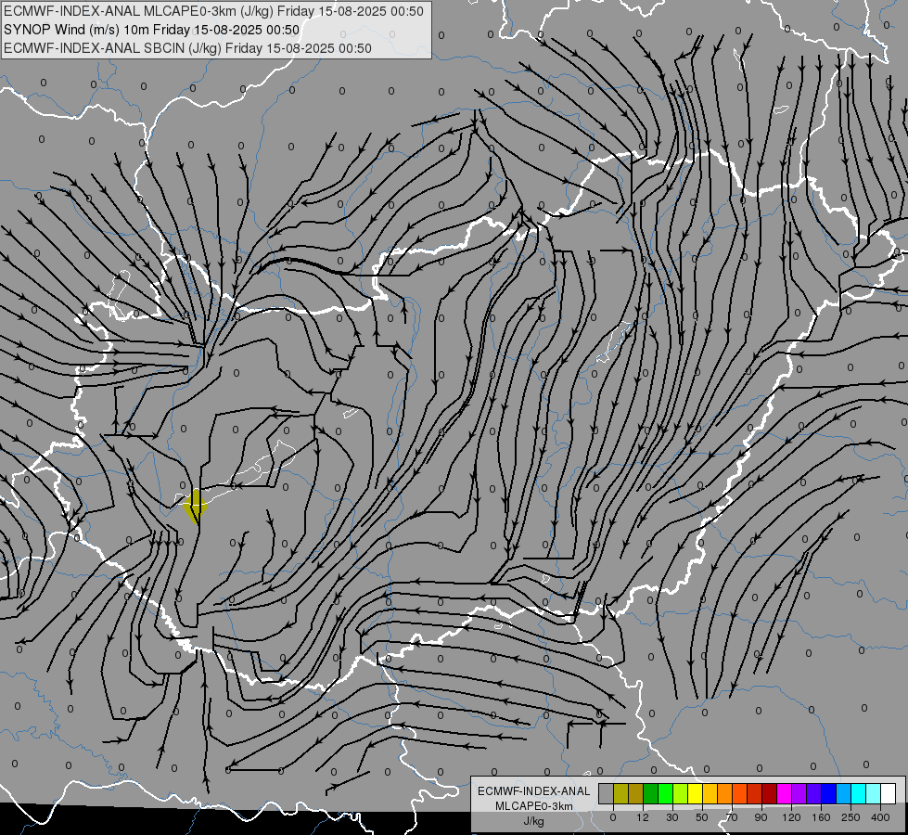Click legend tick value 160
Image resolution: width=908 pixels, height=835 pixels.
821,817
